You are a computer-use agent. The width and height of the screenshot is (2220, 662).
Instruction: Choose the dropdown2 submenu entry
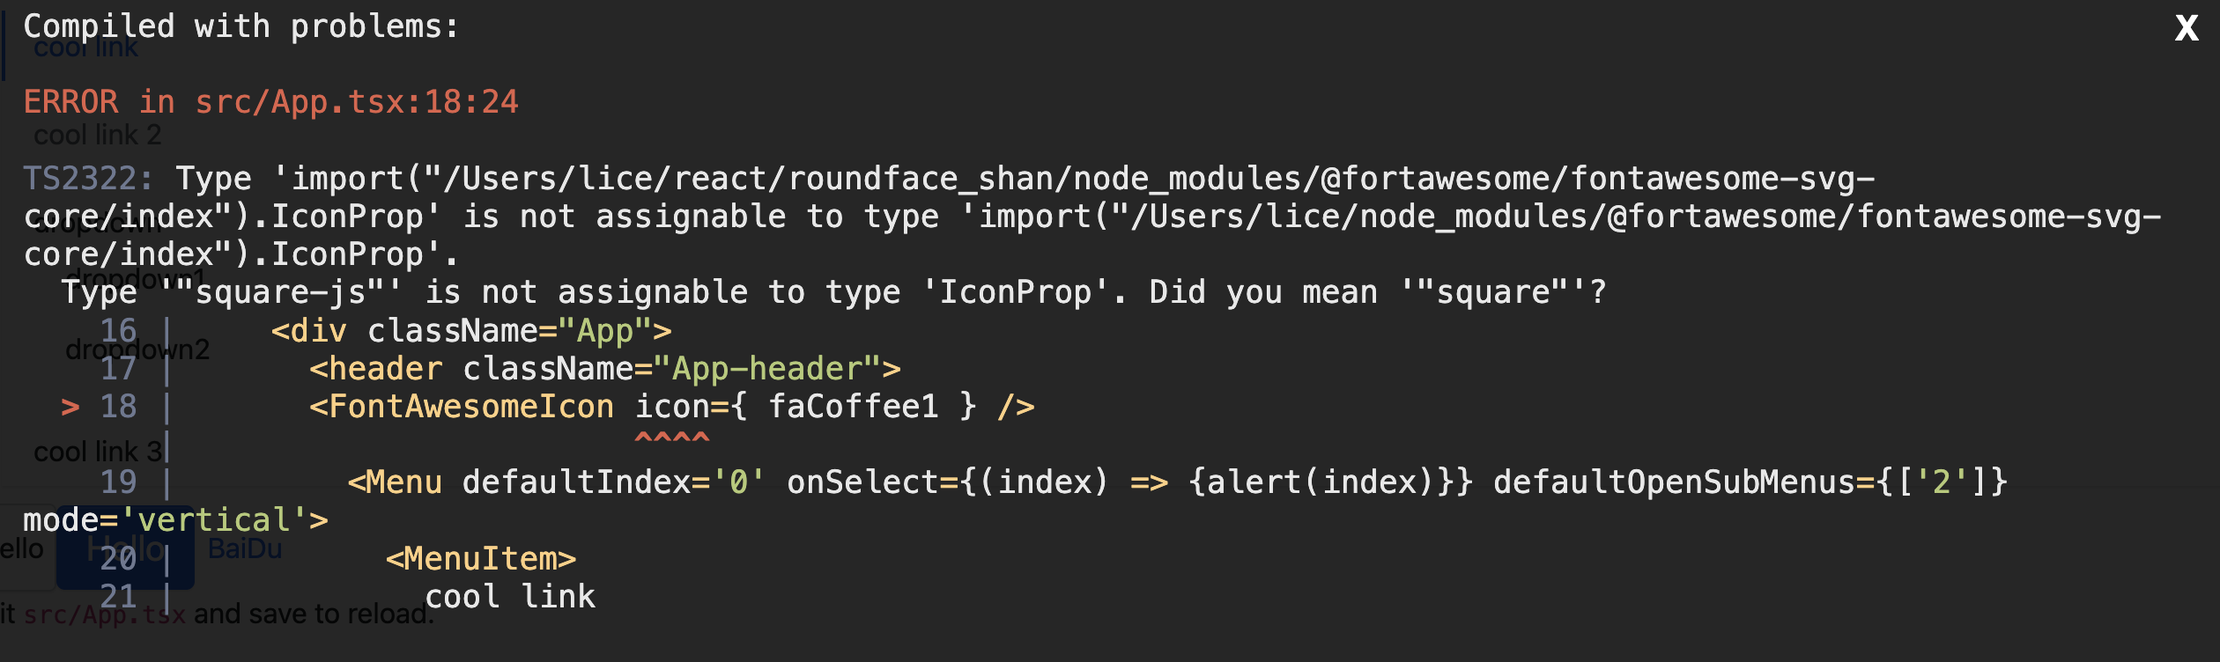(x=137, y=350)
